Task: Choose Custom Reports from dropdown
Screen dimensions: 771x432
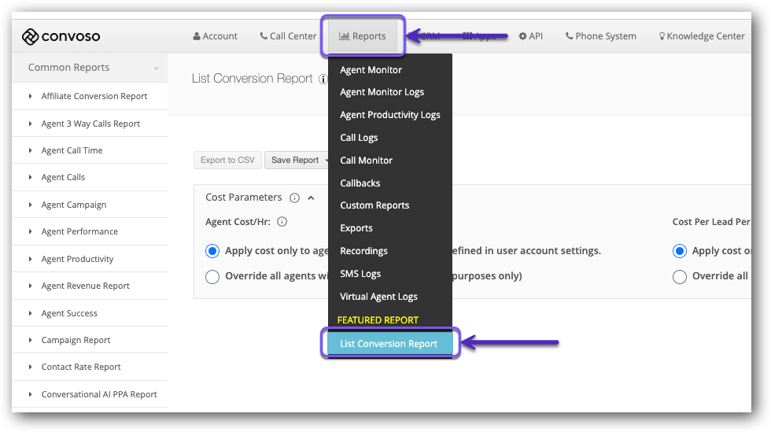Action: (x=374, y=205)
